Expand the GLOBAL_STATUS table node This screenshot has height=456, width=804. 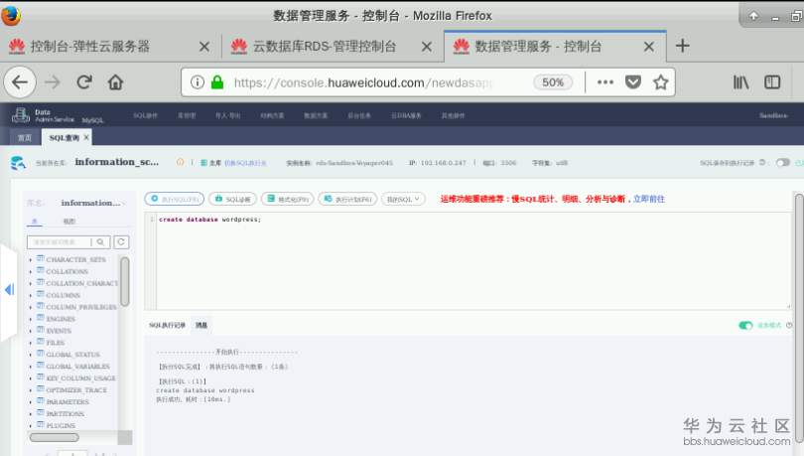[31, 355]
